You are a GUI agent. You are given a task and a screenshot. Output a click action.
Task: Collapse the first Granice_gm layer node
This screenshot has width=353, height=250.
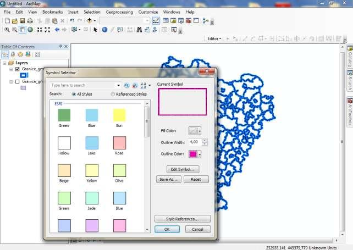11,69
